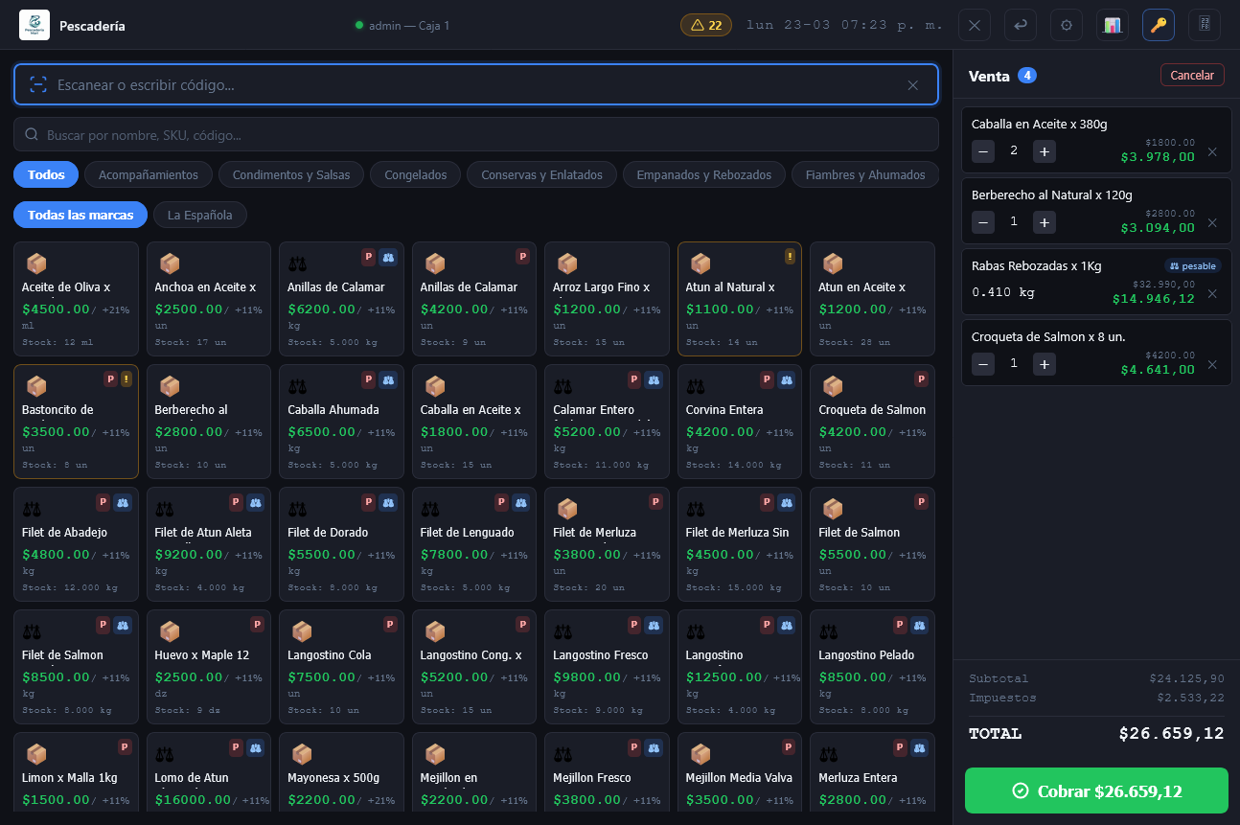Open settings gear in top bar
1240x825 pixels.
pyautogui.click(x=1066, y=25)
